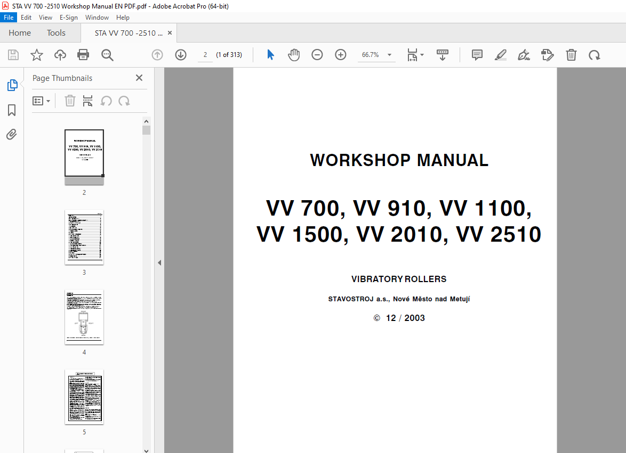
Task: Open the Help menu
Action: click(x=123, y=18)
